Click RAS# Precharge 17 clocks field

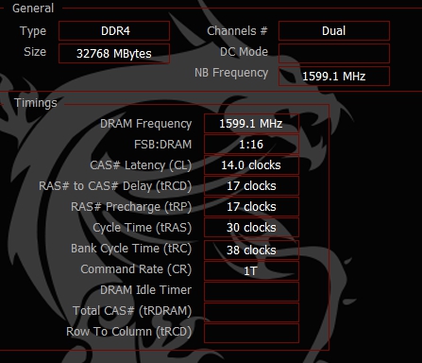[x=251, y=207]
